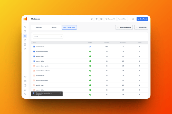Open the book documentation icon in header
Viewport: 172px width, 114px height.
click(x=101, y=19)
